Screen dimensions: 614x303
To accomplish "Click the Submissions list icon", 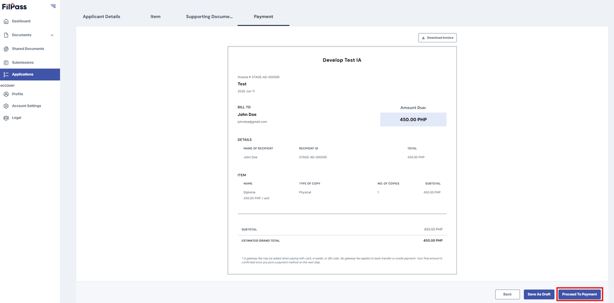I will tap(6, 63).
